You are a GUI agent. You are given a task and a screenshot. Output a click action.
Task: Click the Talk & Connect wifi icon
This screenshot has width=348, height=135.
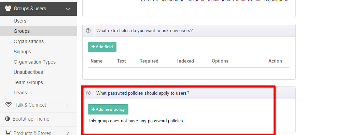(x=9, y=104)
